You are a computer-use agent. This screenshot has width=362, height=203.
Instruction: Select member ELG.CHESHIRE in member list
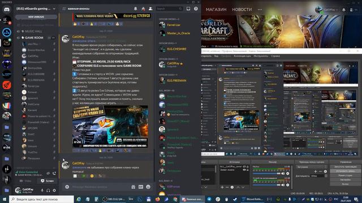[x=176, y=49]
